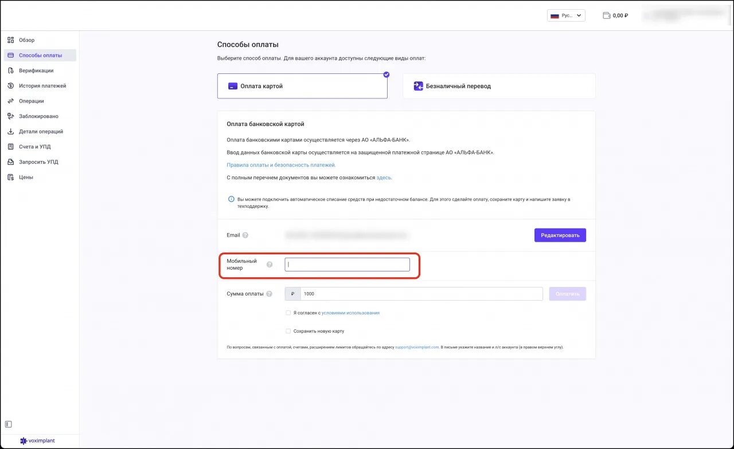Click the Счета и УПД icon

coord(10,147)
